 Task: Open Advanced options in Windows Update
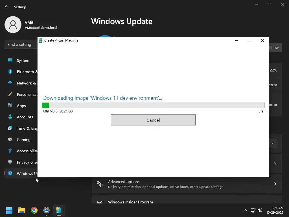(x=187, y=184)
